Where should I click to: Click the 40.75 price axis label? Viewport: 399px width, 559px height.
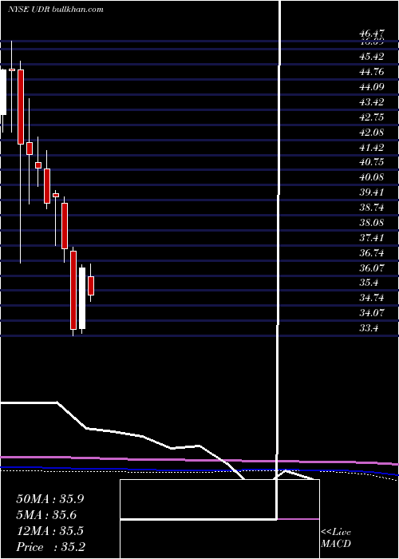pyautogui.click(x=372, y=162)
